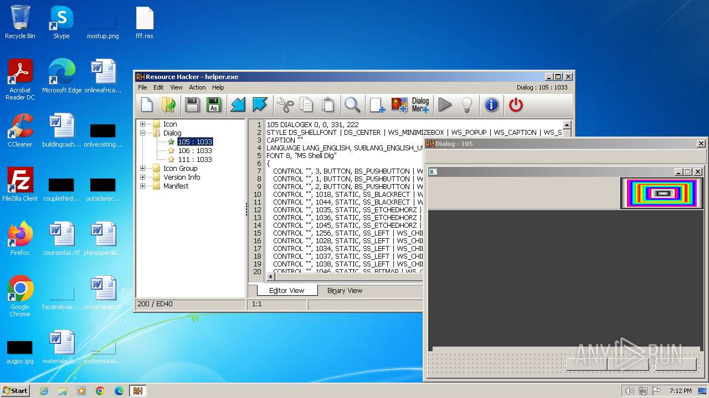Open the FileZilla Client desktop shortcut
Screen dimensions: 709x398
20,185
